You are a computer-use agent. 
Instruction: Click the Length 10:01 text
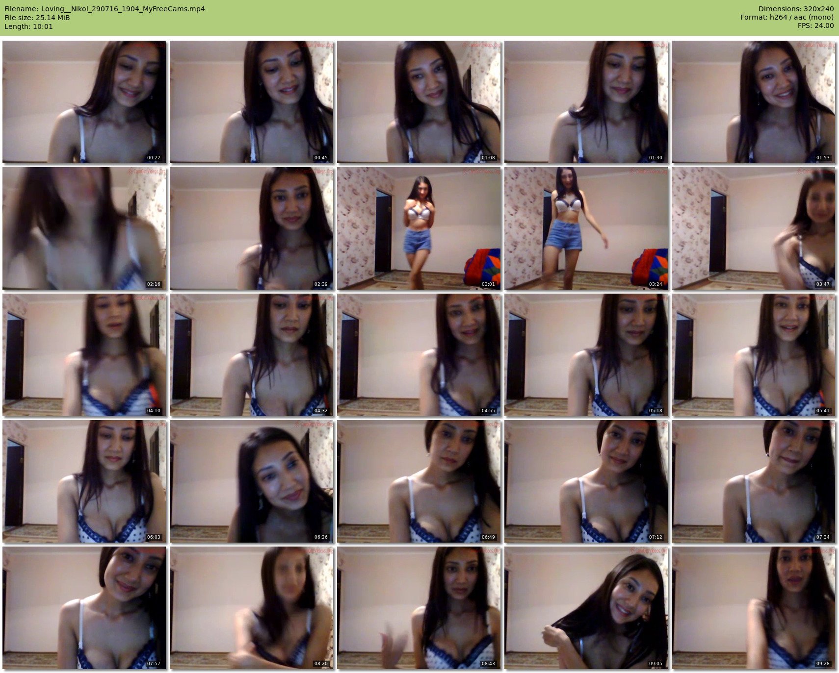[28, 26]
